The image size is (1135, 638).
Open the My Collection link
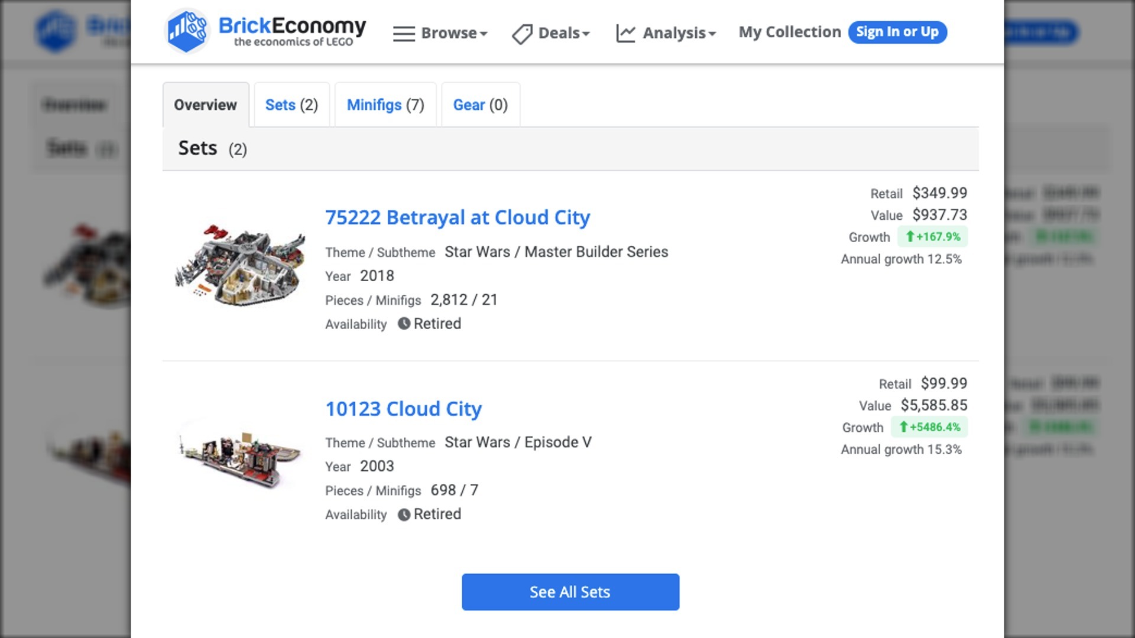[789, 32]
